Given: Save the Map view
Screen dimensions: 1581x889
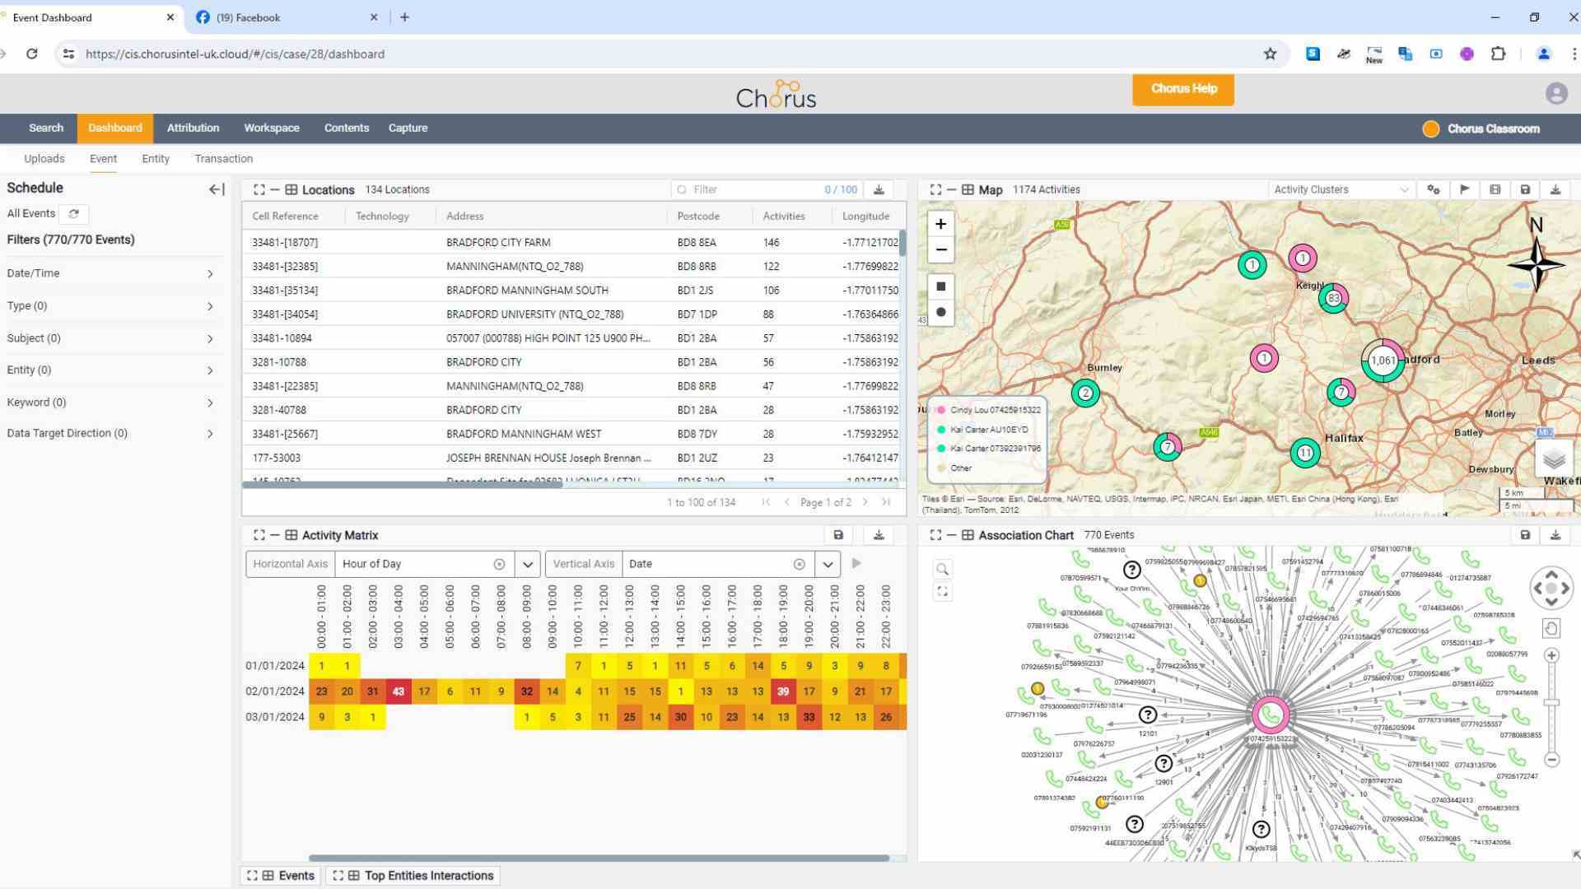Looking at the screenshot, I should 1525,190.
